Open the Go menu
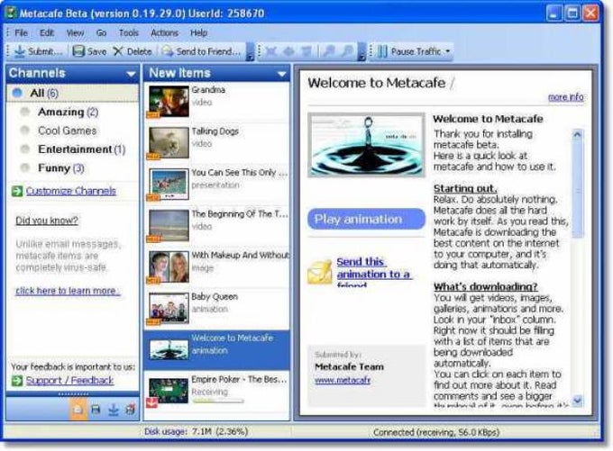 (101, 32)
